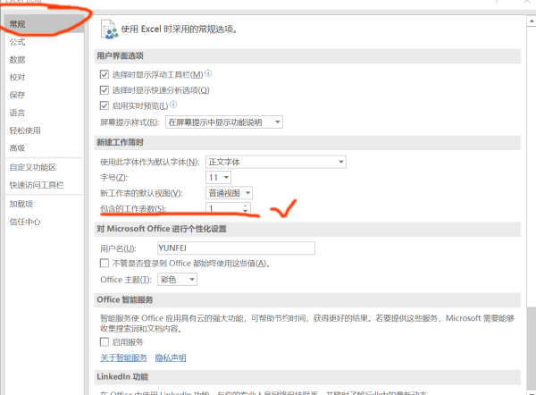Enable the 启用服务 checkbox
536x395 pixels.
click(x=105, y=341)
